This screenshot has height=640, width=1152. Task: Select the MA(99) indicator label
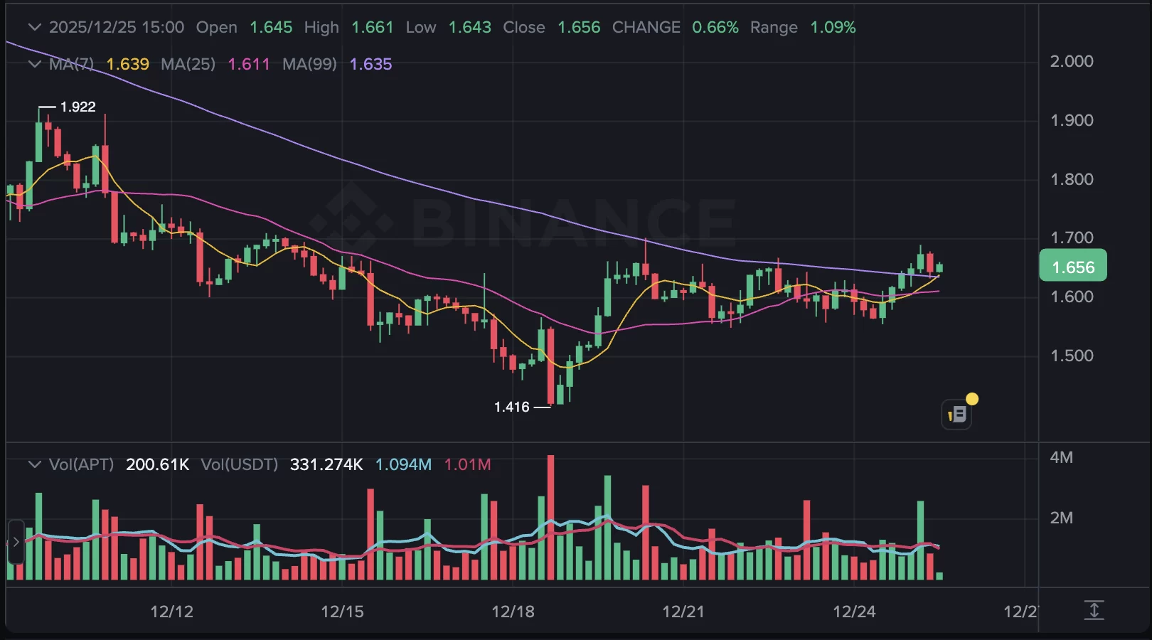(309, 65)
